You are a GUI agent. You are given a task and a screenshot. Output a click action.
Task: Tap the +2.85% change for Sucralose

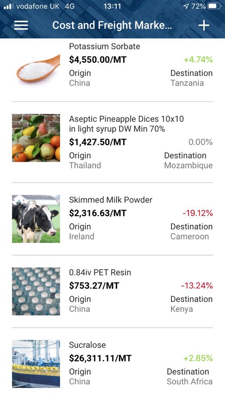(198, 358)
